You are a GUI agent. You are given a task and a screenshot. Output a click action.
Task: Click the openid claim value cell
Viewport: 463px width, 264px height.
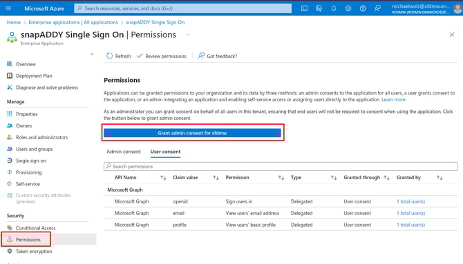(180, 201)
